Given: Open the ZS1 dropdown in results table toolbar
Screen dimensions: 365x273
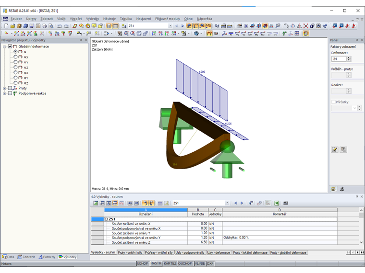Looking at the screenshot, I should coord(227,203).
